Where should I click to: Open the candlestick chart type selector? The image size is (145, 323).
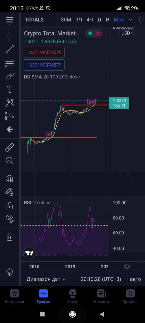click(141, 20)
